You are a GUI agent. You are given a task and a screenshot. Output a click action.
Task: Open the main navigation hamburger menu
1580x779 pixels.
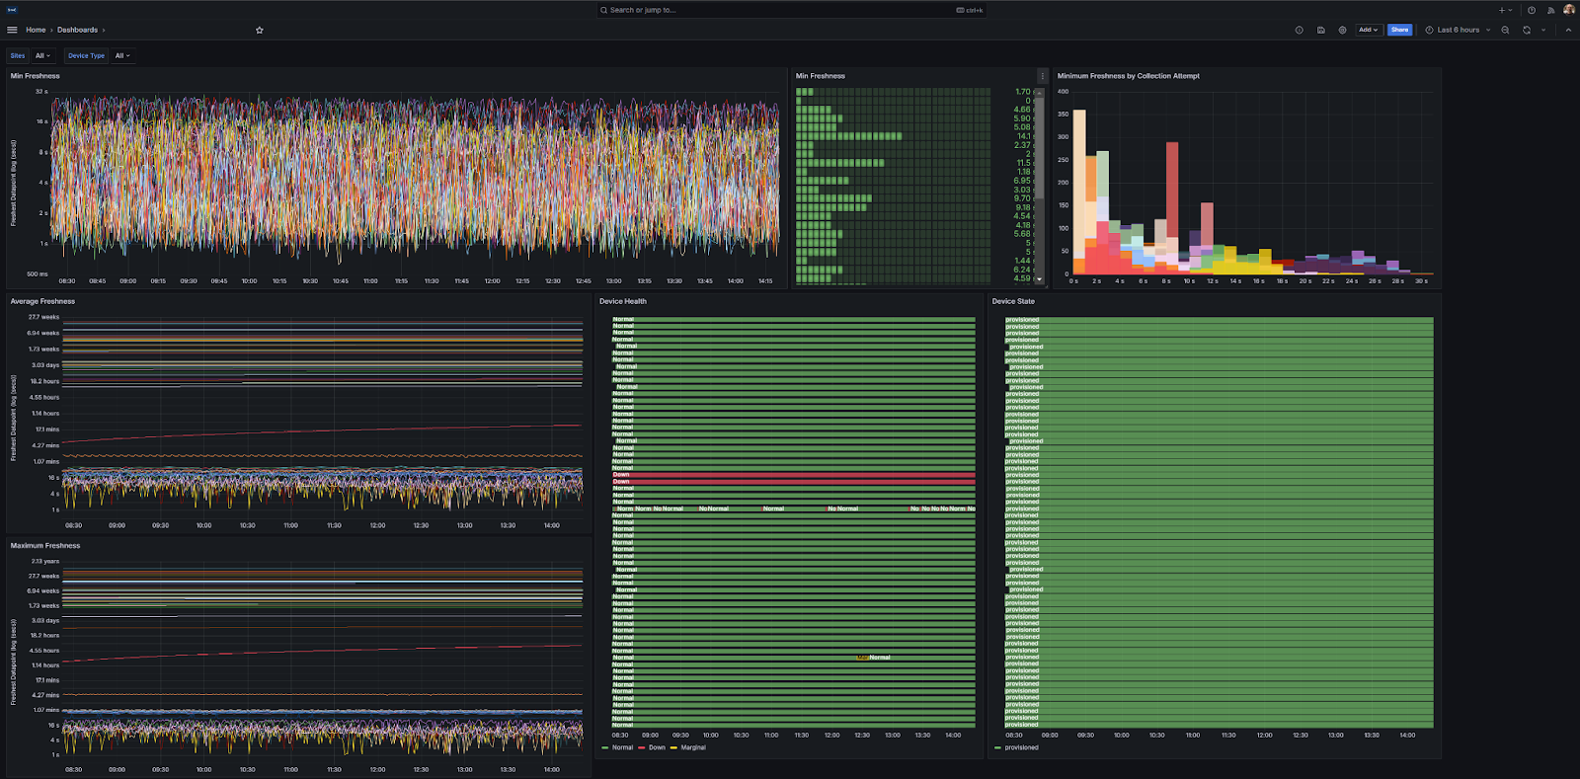[12, 30]
